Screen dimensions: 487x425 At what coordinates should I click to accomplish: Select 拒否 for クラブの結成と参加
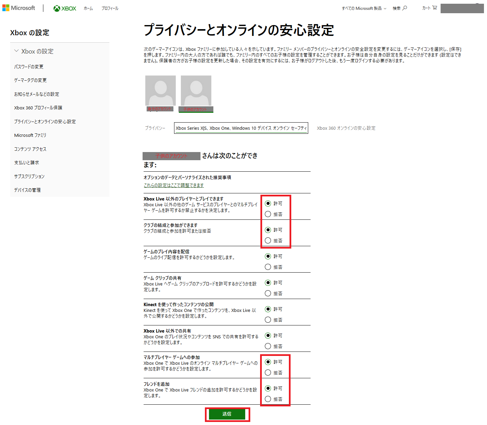[268, 240]
